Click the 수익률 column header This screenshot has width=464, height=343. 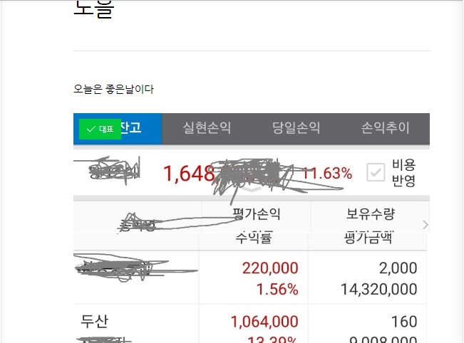pyautogui.click(x=254, y=238)
